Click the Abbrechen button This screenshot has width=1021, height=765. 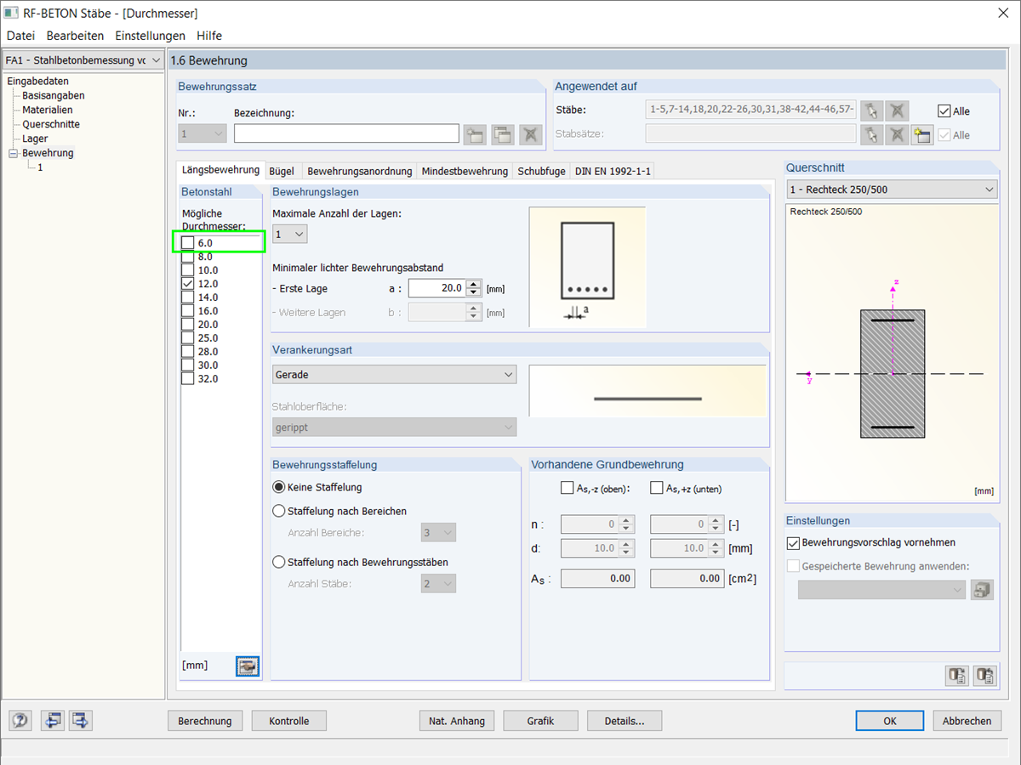pos(967,721)
